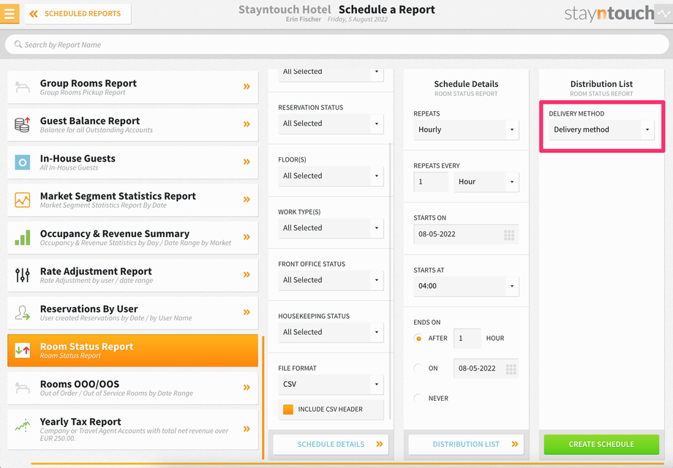Screen dimensions: 673x468
Task: Click After hour count field
Action: (467, 339)
